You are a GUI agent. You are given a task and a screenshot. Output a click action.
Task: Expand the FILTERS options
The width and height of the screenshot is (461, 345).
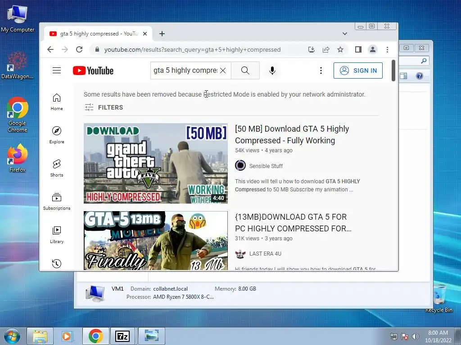pos(104,107)
